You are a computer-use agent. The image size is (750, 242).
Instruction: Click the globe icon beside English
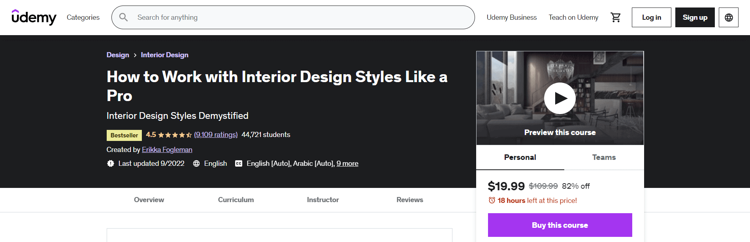click(196, 163)
